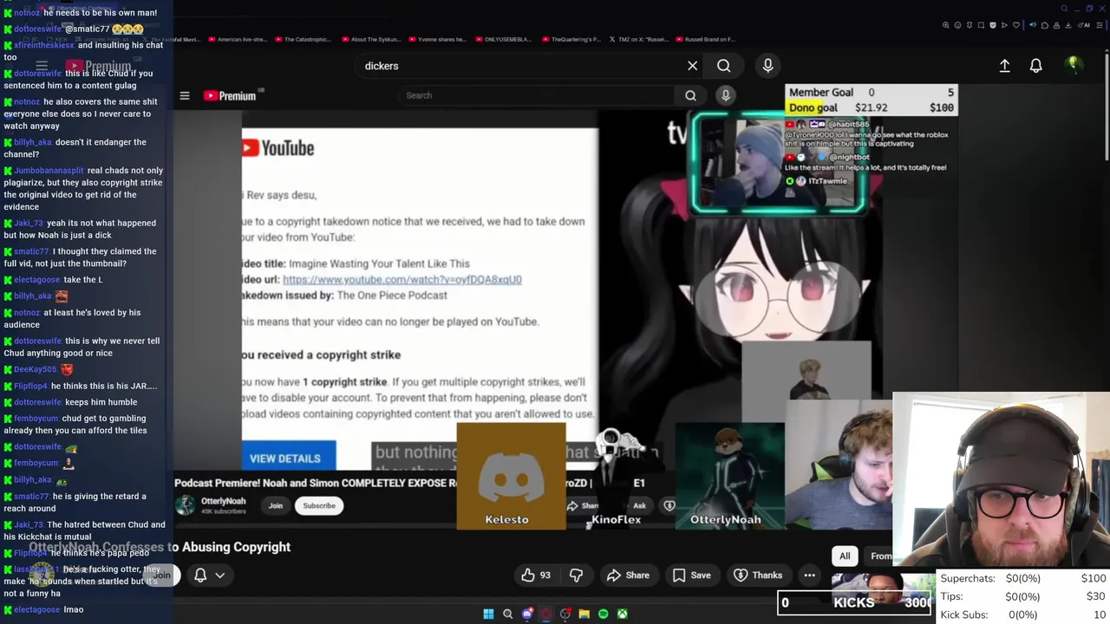Click the Opera toolbar AI button

pyautogui.click(x=1085, y=25)
